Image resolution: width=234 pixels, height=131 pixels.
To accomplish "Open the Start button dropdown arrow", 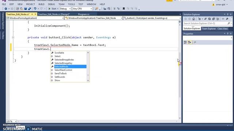I will [x=58, y=9].
